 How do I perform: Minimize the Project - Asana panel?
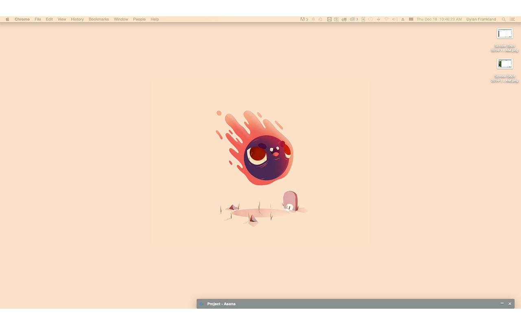502,303
